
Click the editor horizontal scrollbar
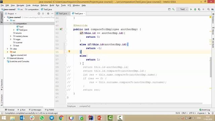[x=135, y=104]
